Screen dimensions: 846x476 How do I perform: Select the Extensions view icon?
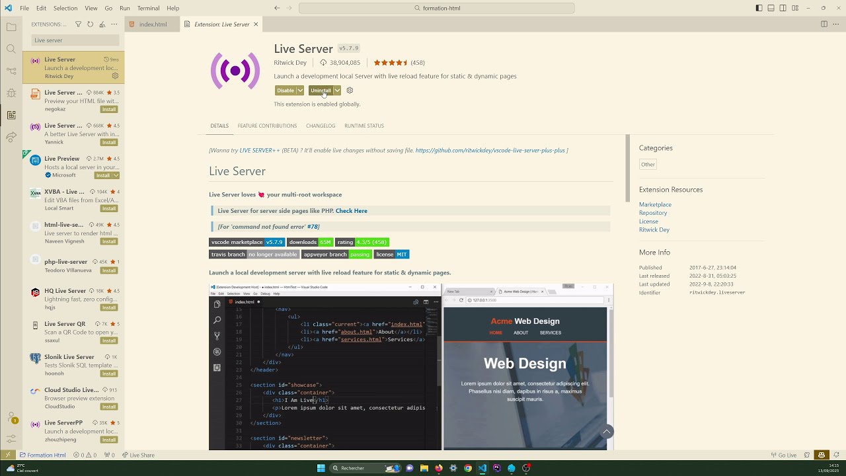[x=11, y=115]
